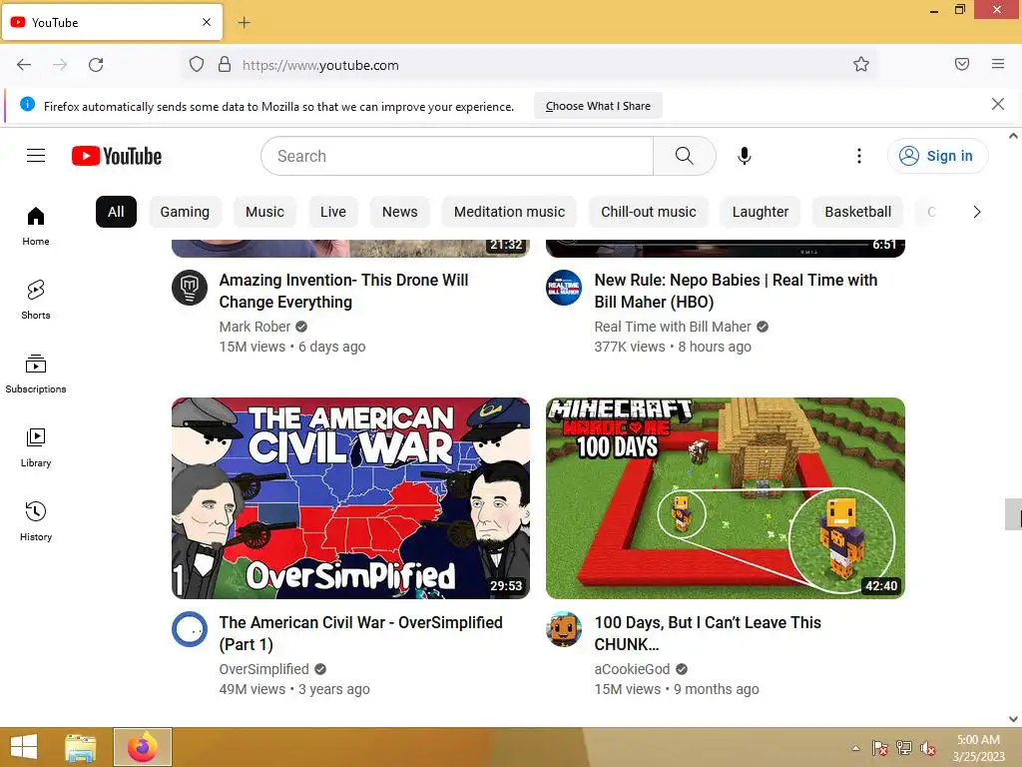Image resolution: width=1022 pixels, height=767 pixels.
Task: Open History in the sidebar
Action: pyautogui.click(x=36, y=521)
